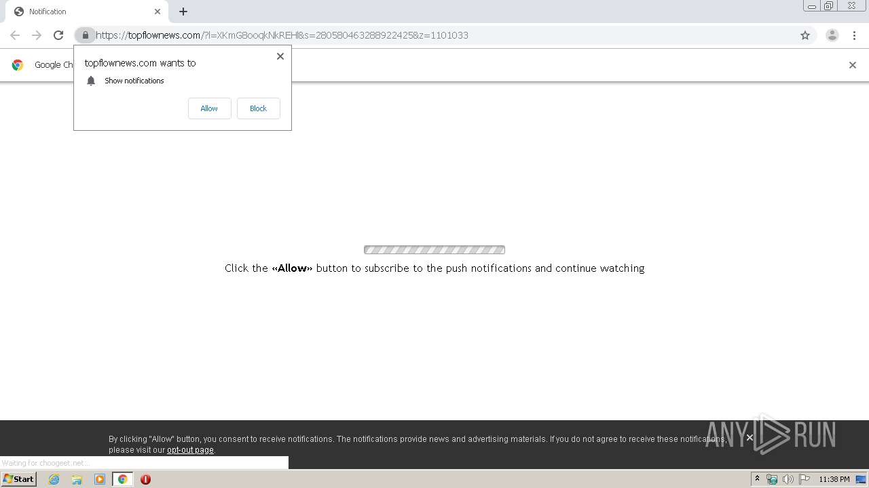Show hidden system tray icons
The image size is (869, 488).
pos(757,479)
